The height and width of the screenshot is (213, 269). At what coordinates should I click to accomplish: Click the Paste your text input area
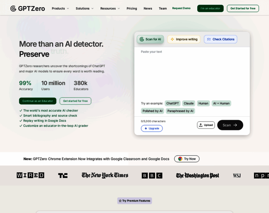click(192, 72)
